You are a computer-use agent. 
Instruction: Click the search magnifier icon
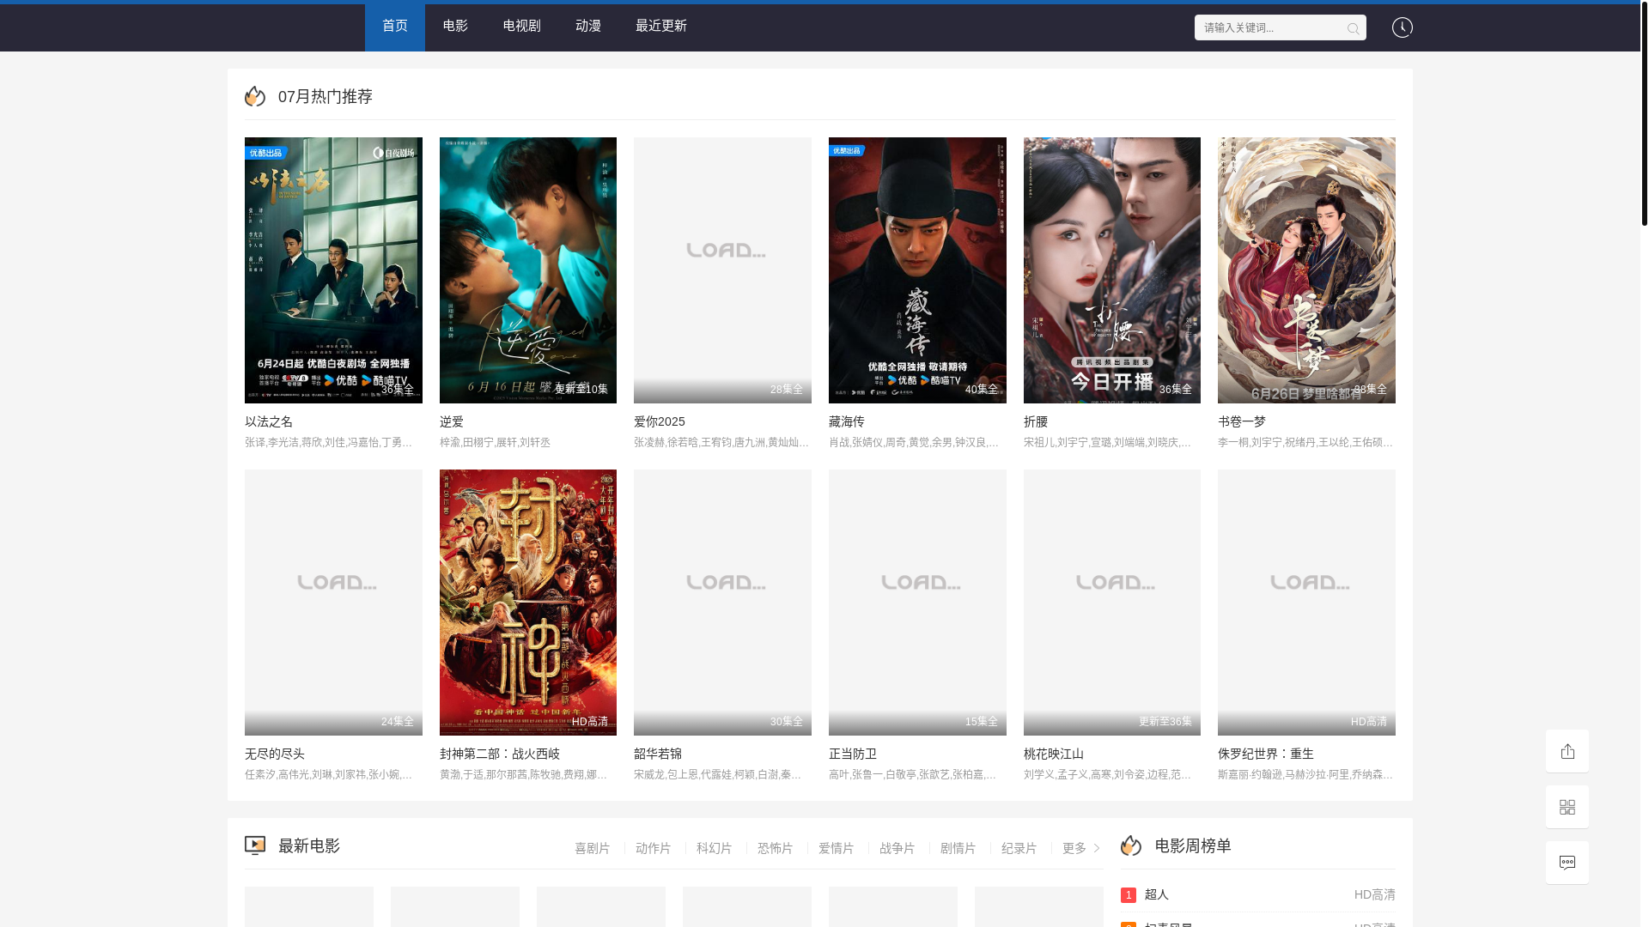(x=1353, y=28)
